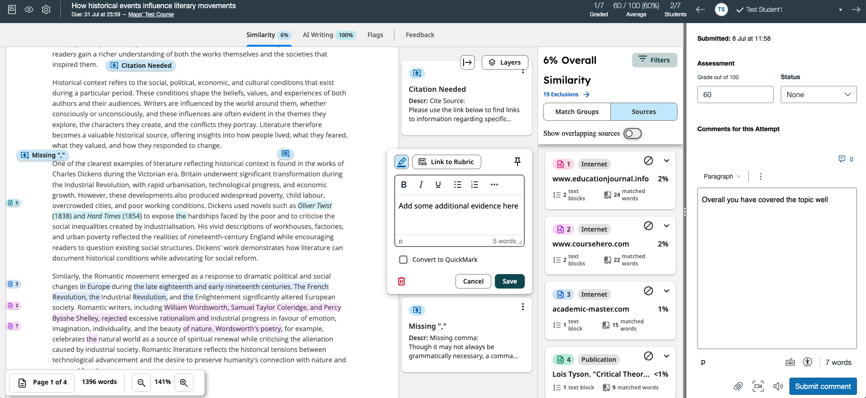Open the settings gear in header

point(46,9)
